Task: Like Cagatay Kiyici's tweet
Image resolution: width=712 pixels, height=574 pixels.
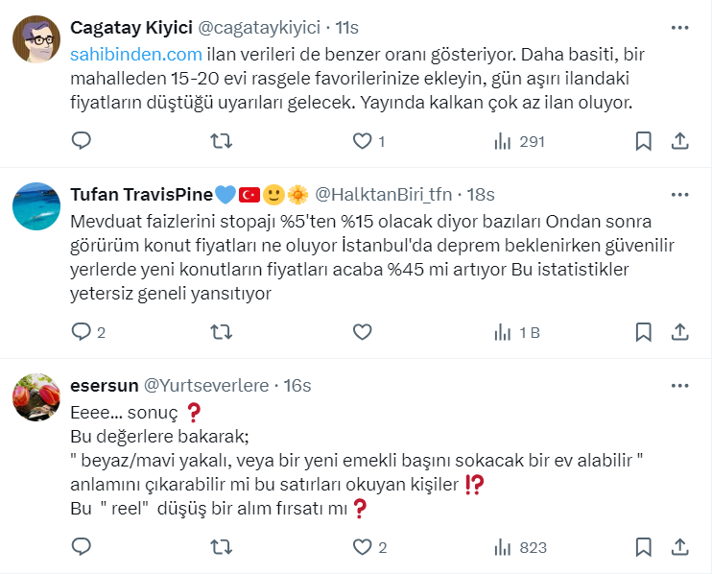Action: point(362,141)
